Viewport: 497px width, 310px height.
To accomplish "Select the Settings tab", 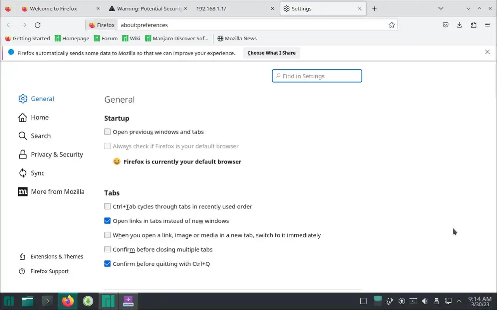I will coord(323,9).
